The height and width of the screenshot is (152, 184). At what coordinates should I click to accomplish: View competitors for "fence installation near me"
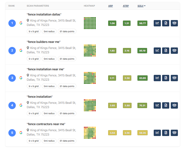coord(174,78)
